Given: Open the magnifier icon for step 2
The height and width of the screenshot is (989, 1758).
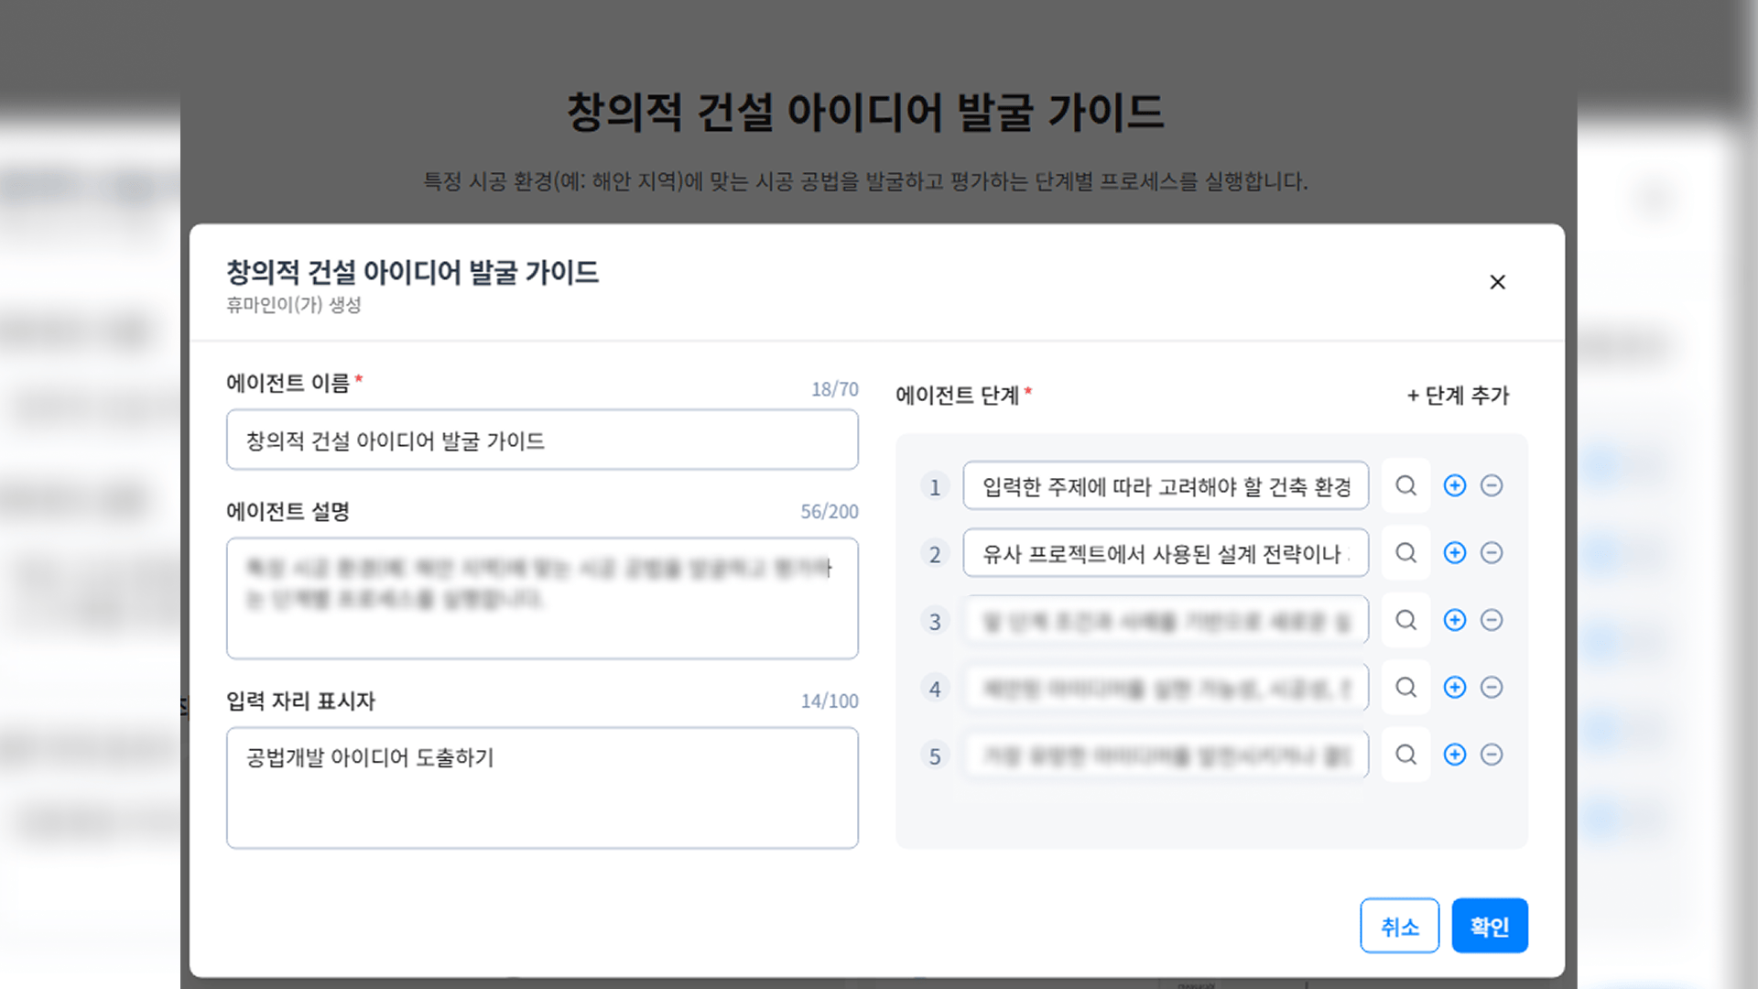Looking at the screenshot, I should [1405, 553].
